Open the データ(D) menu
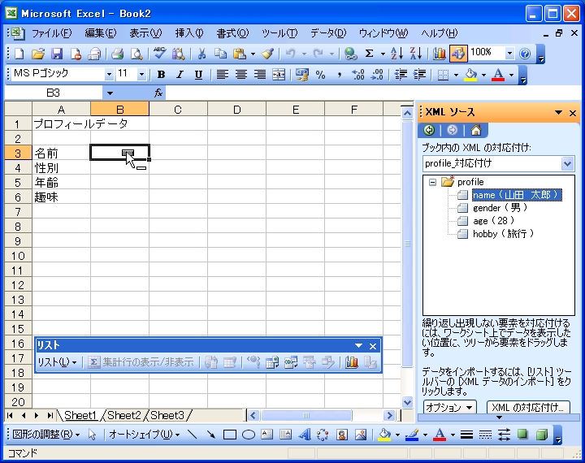The height and width of the screenshot is (463, 585). [x=328, y=33]
